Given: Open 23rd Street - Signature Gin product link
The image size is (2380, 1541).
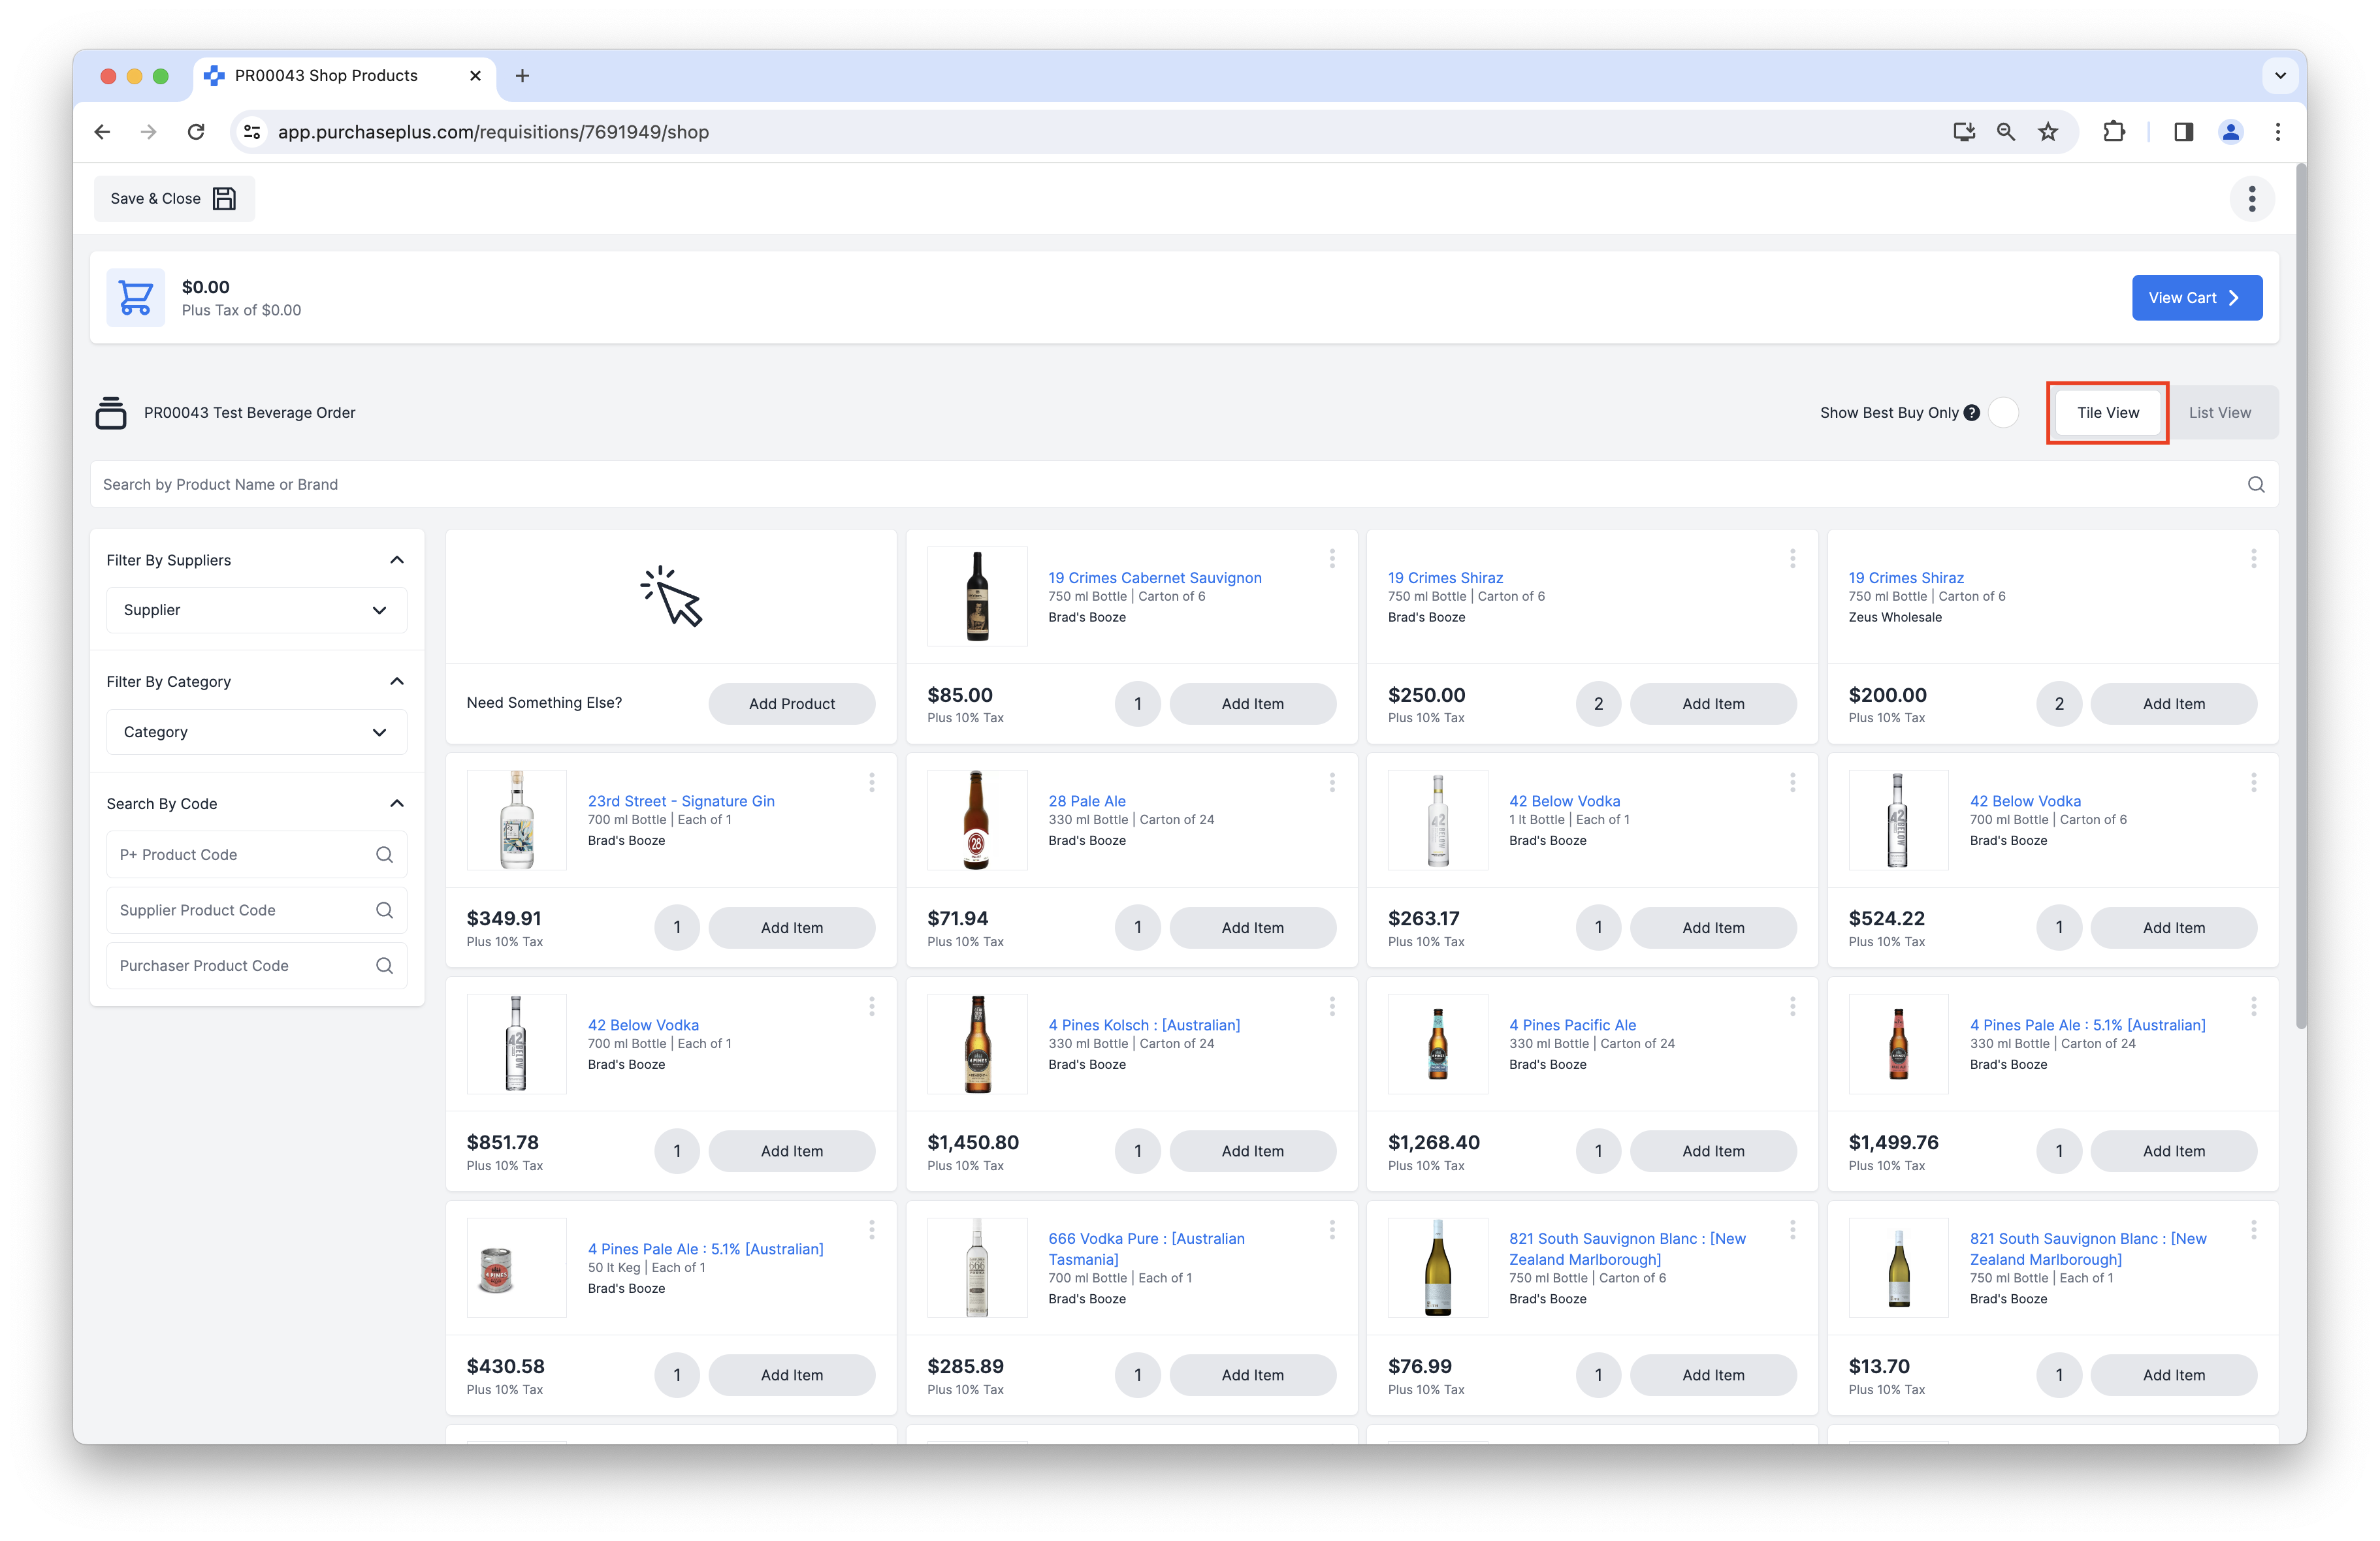Looking at the screenshot, I should tap(681, 801).
